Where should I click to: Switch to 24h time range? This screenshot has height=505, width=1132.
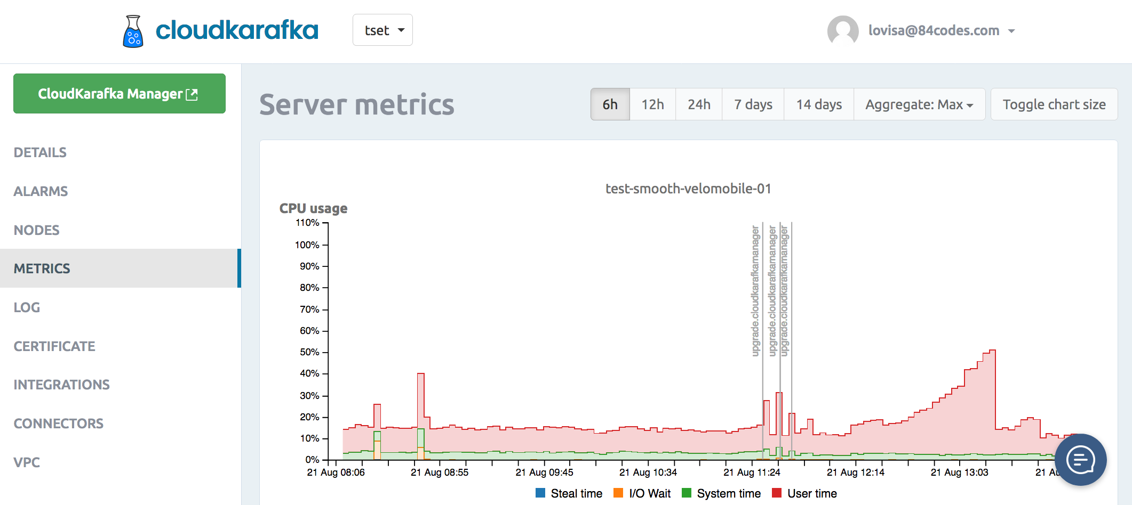pos(699,104)
